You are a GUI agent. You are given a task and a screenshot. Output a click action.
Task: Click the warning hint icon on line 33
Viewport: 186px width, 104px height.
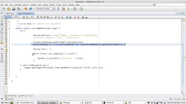tap(6, 49)
